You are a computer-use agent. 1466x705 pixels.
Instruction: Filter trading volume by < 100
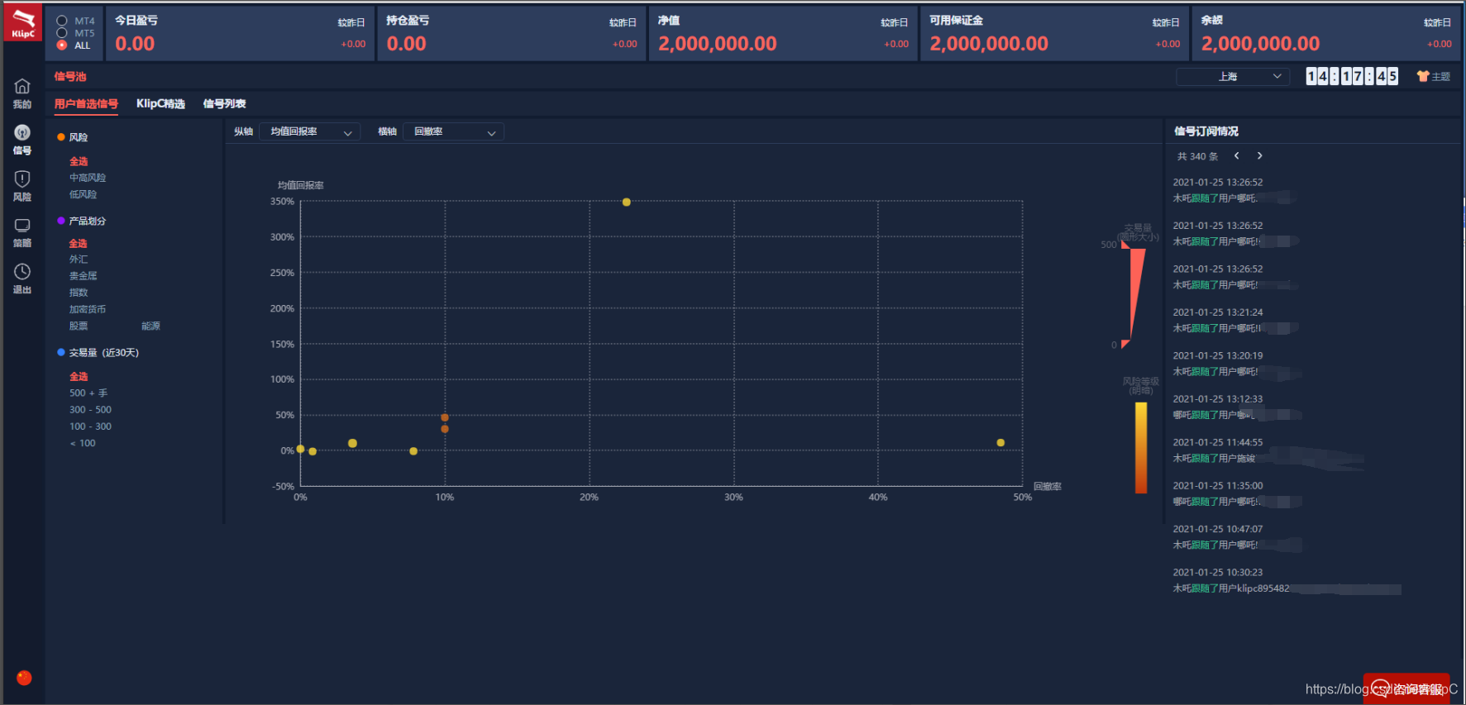(83, 443)
